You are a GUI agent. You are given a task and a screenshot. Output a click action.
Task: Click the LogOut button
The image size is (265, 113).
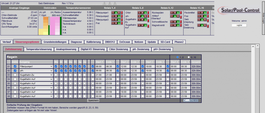[x=239, y=25]
